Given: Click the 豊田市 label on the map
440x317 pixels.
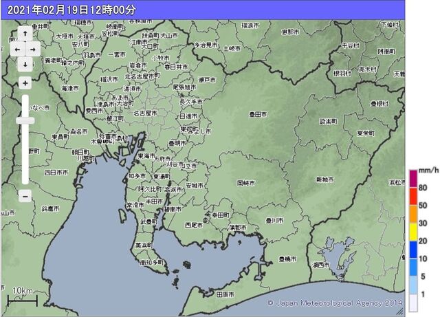Looking at the screenshot, I should pos(258,114).
